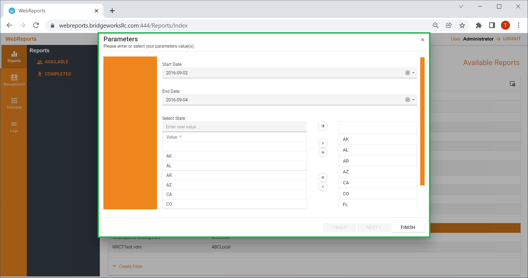Click the Enter new value field
Image resolution: width=528 pixels, height=278 pixels.
(234, 127)
